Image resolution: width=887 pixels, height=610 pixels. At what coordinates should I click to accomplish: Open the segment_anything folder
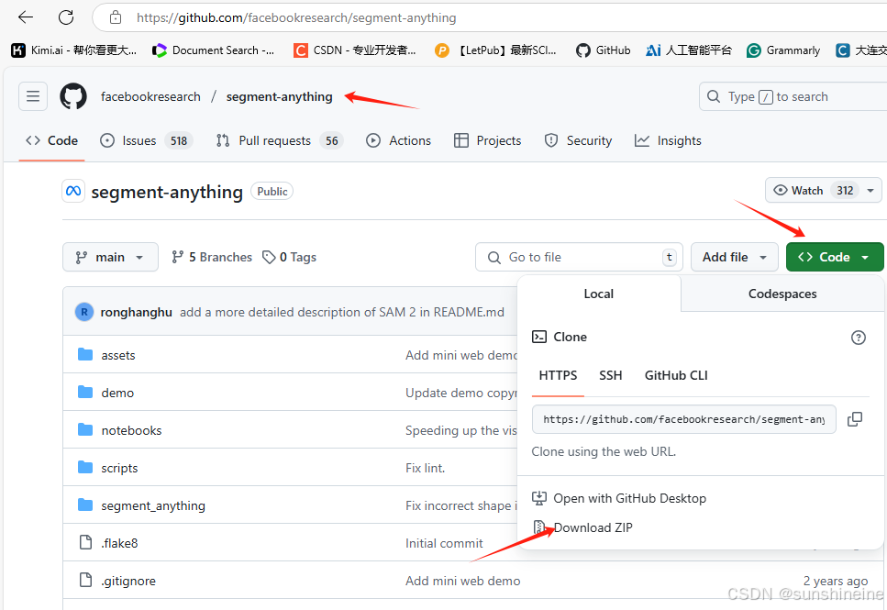coord(153,505)
